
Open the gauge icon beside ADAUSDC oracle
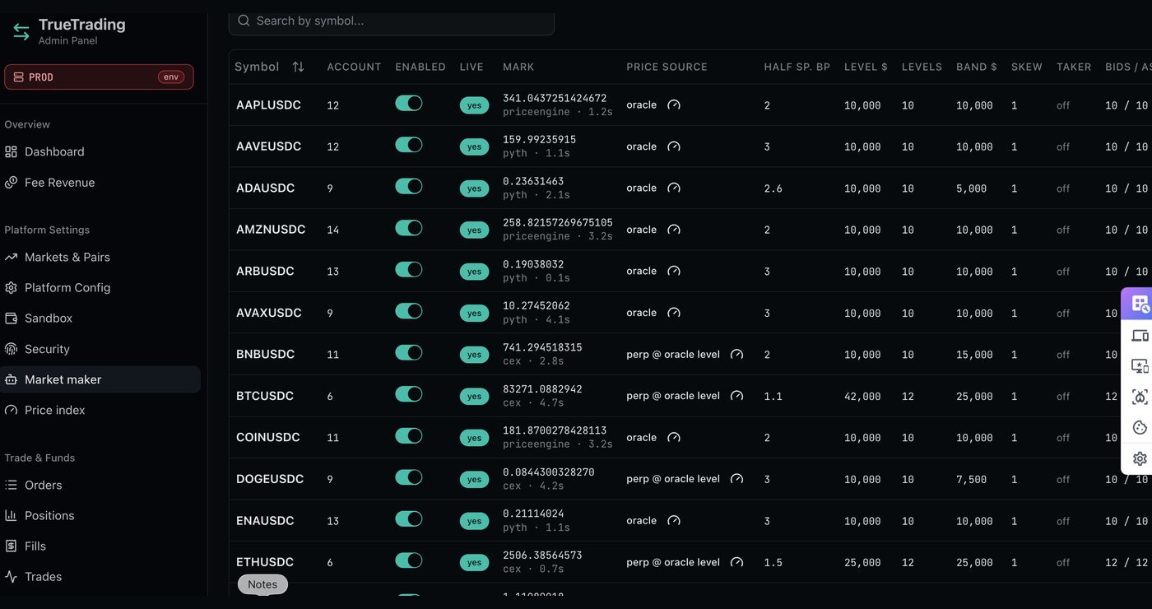674,188
